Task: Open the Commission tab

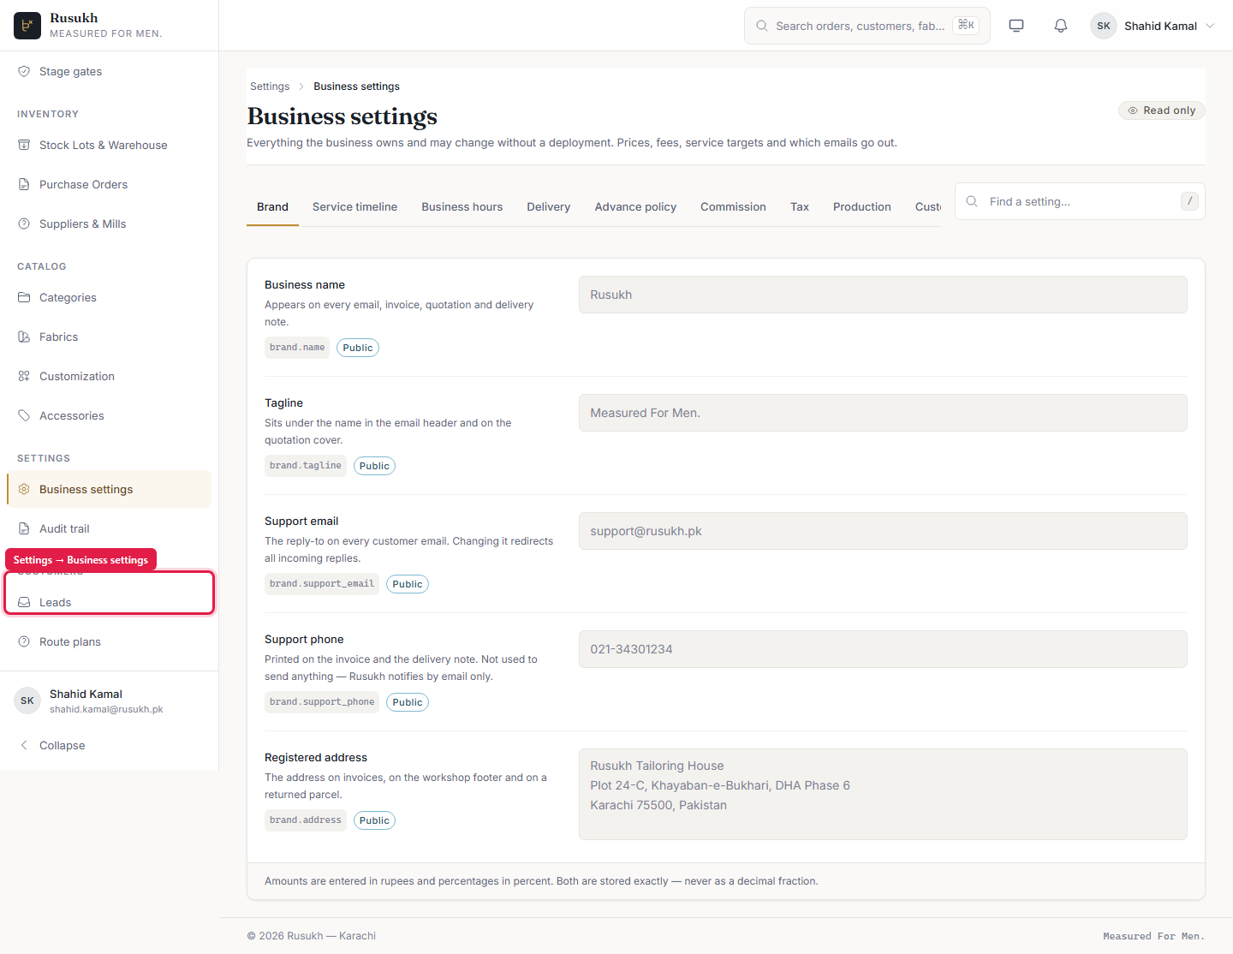Action: point(733,206)
